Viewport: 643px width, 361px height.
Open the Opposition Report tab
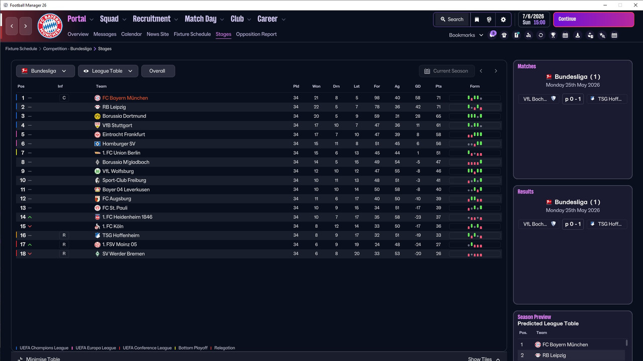256,34
